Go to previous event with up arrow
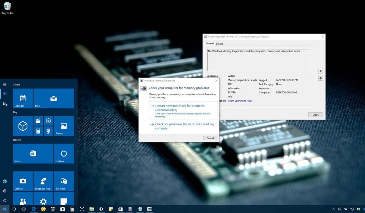The width and height of the screenshot is (365, 213). 320,71
